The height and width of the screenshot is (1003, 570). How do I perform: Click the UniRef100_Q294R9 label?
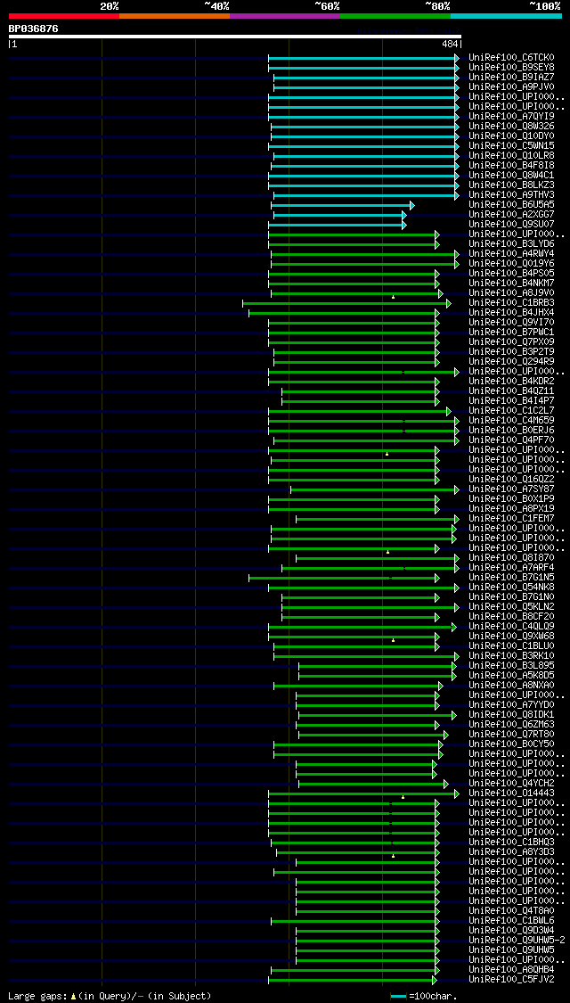point(511,362)
